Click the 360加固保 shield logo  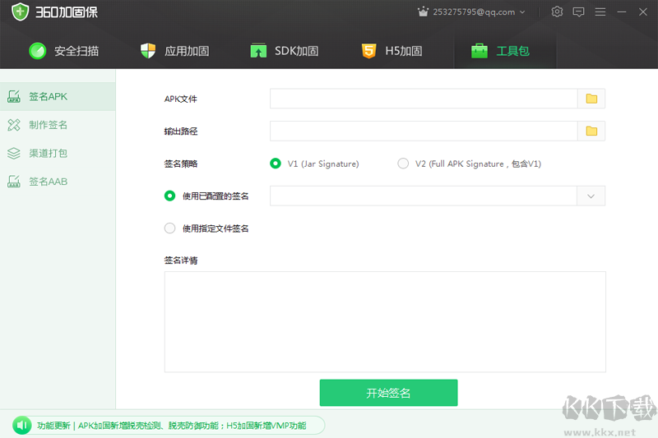pos(21,12)
